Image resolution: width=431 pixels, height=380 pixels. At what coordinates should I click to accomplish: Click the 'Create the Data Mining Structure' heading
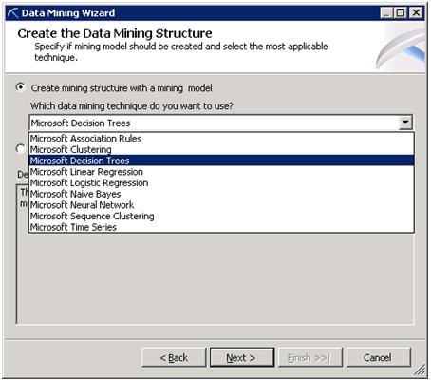coord(115,33)
